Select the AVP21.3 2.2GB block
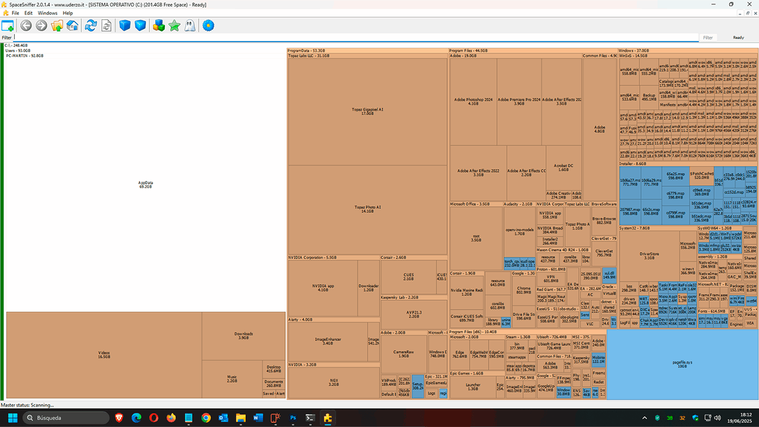The width and height of the screenshot is (759, 427). click(x=413, y=314)
